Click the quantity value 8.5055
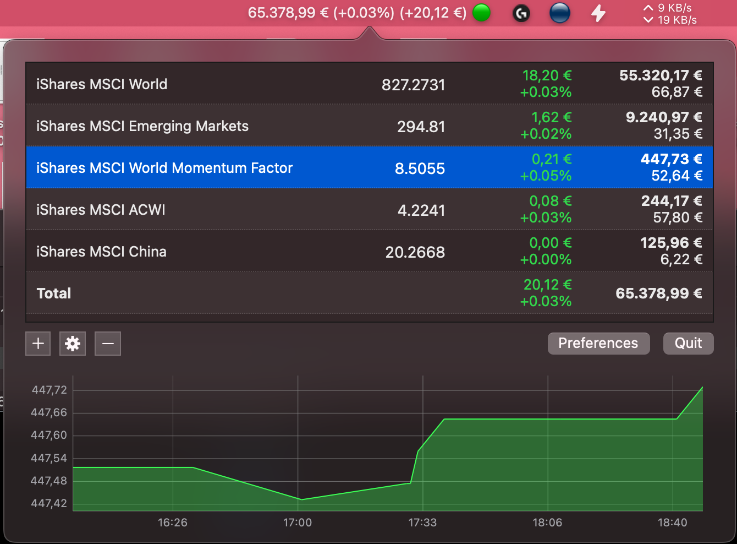This screenshot has width=737, height=544. point(420,168)
